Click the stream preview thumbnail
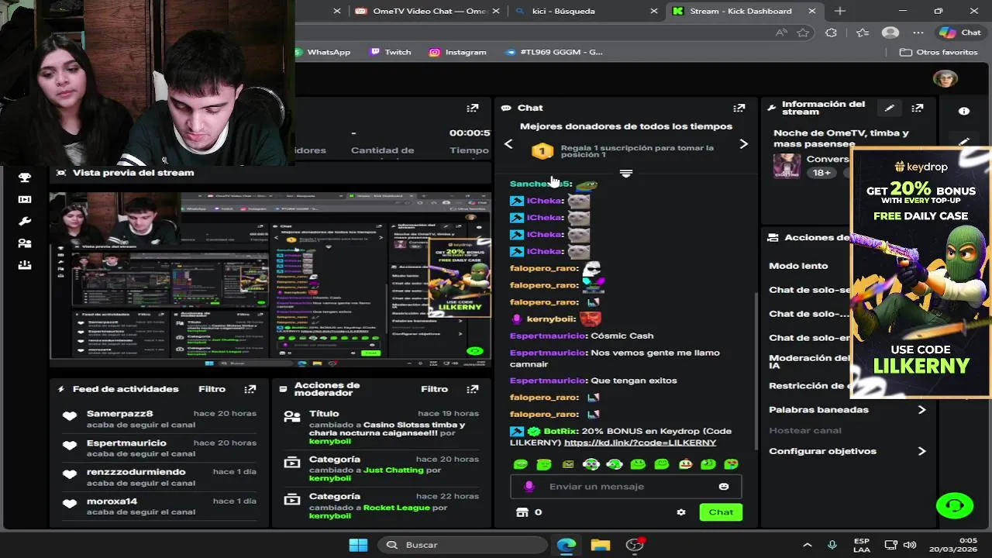Viewport: 992px width, 558px height. coord(270,279)
